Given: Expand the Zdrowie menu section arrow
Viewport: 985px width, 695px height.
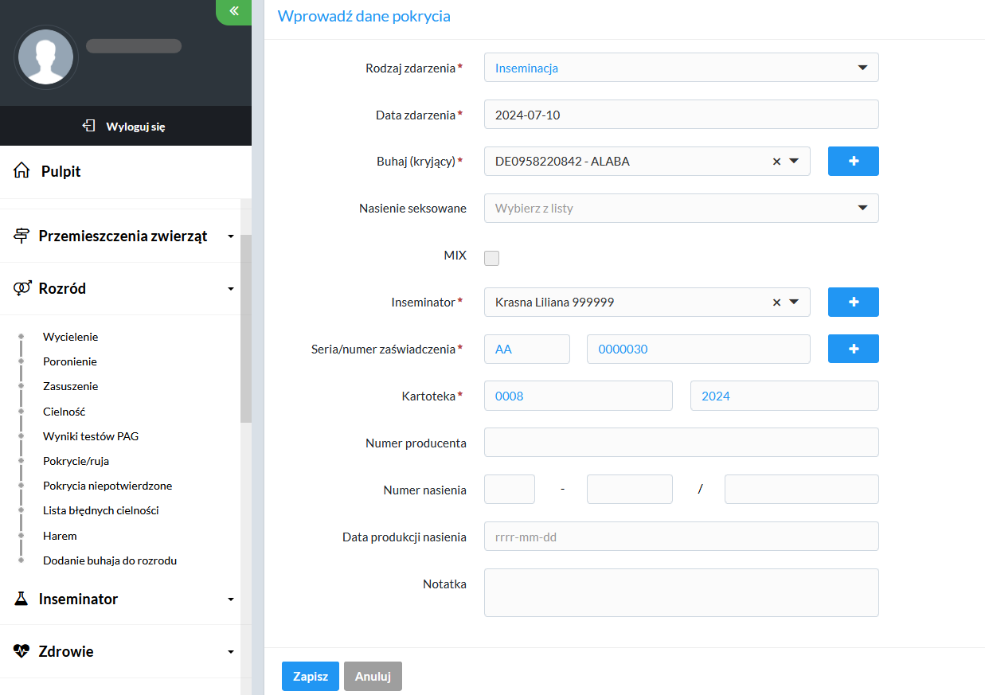Looking at the screenshot, I should 231,652.
